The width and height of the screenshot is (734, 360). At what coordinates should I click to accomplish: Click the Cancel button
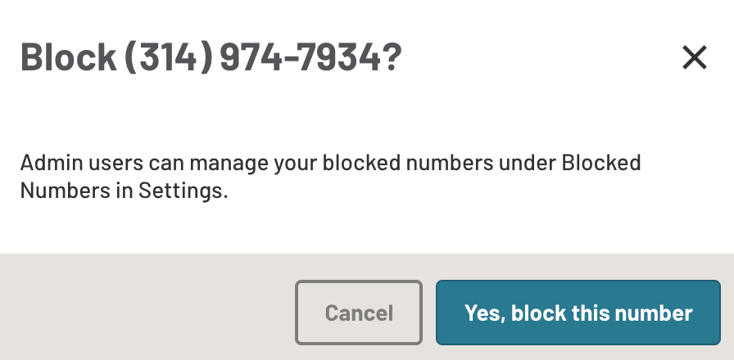pos(359,313)
